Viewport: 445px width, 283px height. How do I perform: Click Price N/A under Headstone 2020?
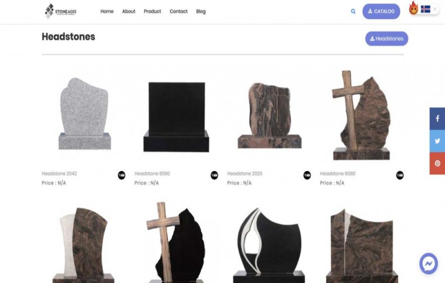pos(239,183)
